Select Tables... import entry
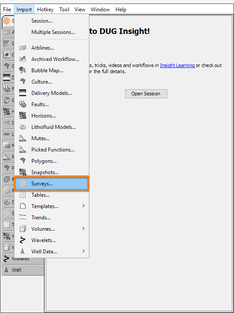234x313 pixels. point(41,195)
